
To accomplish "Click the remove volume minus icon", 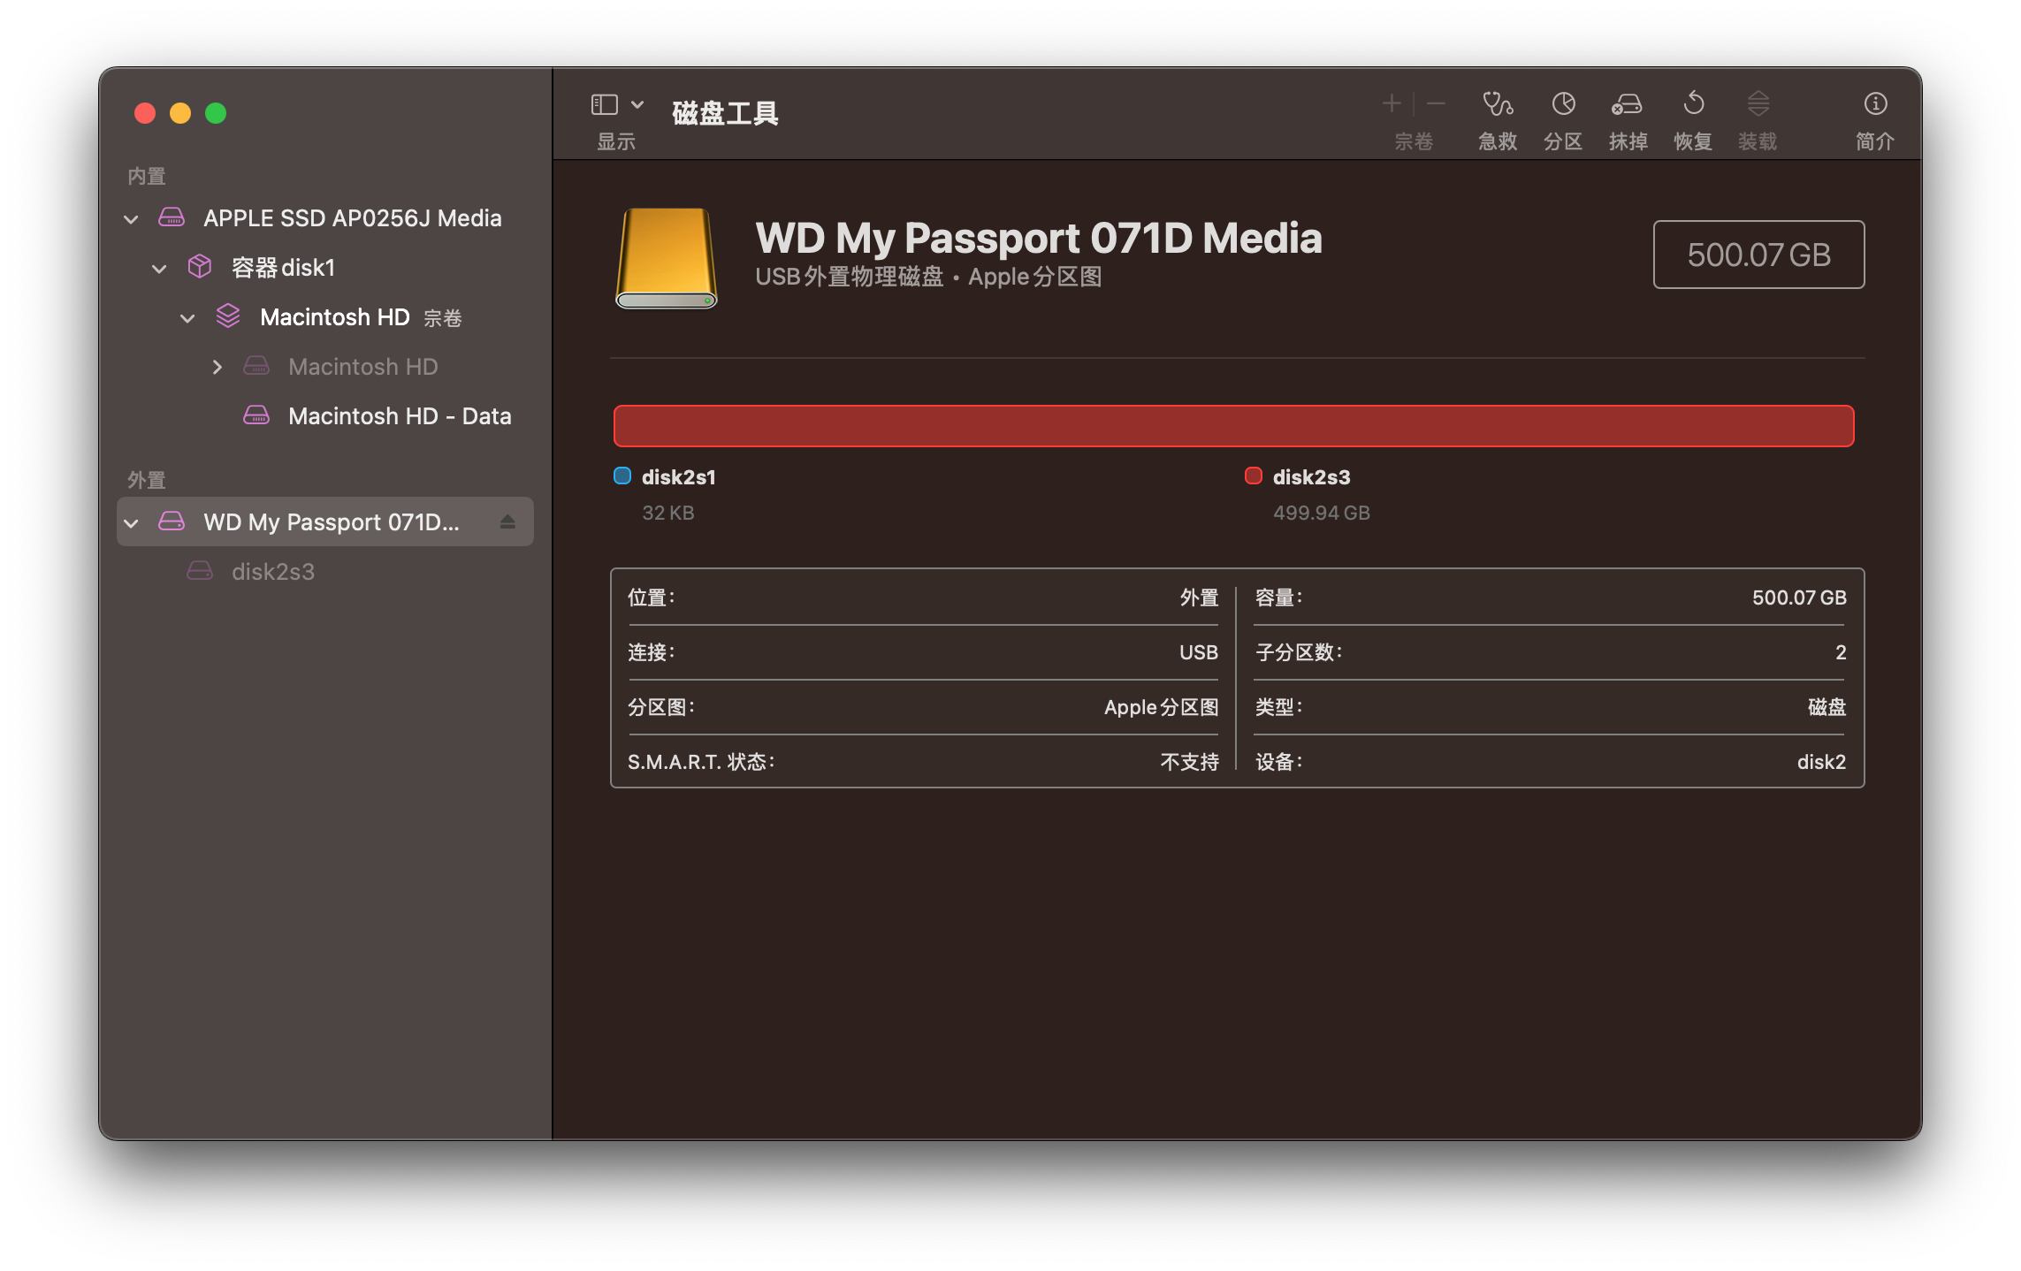I will tap(1437, 104).
